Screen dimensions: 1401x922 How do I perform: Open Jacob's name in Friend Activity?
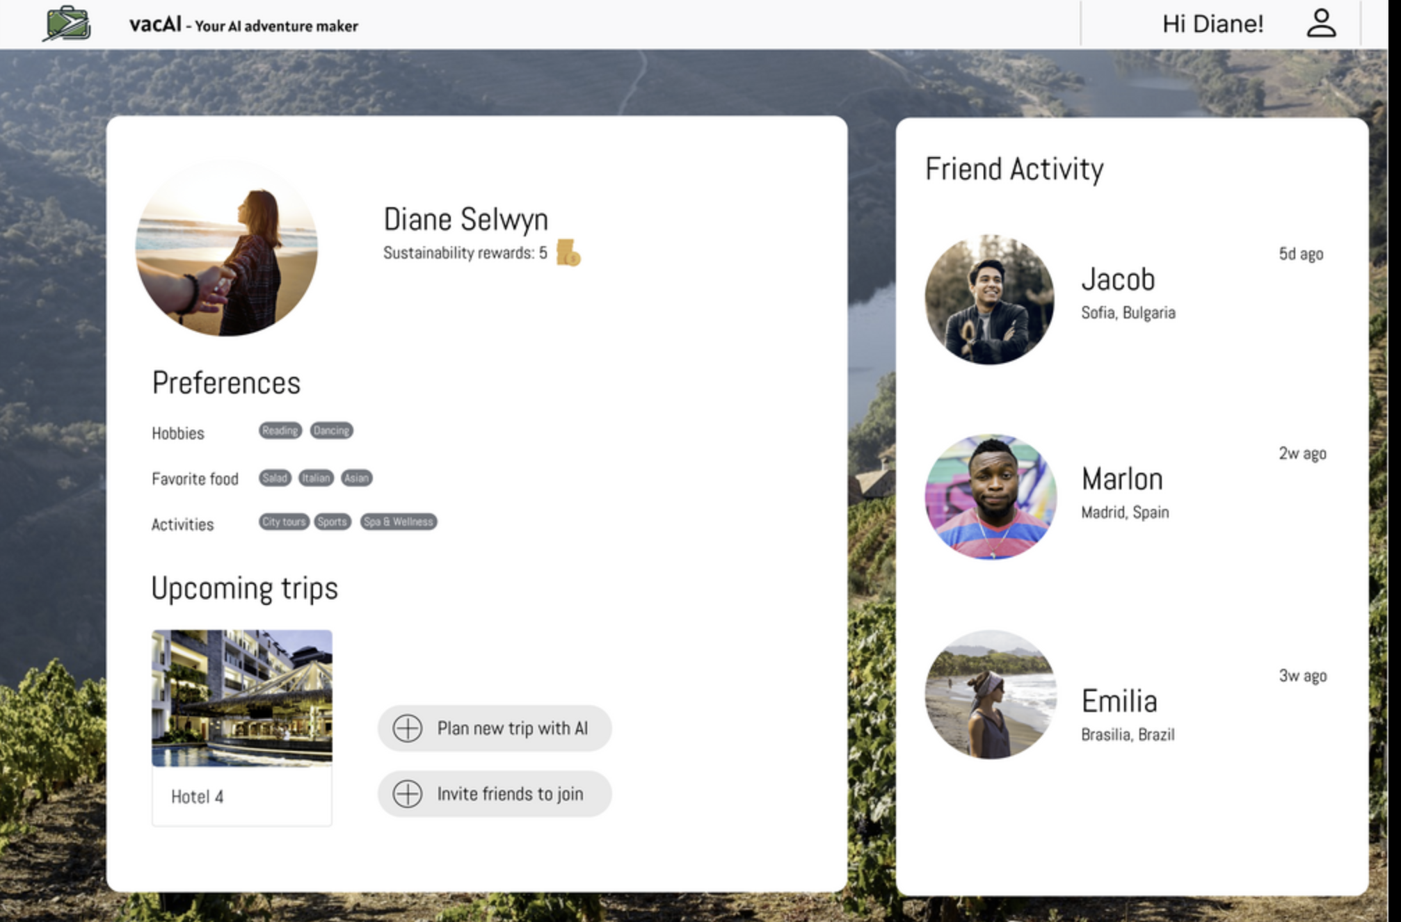(1118, 280)
